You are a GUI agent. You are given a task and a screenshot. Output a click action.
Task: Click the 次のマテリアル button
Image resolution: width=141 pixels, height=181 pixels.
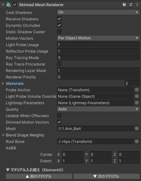point(107,176)
